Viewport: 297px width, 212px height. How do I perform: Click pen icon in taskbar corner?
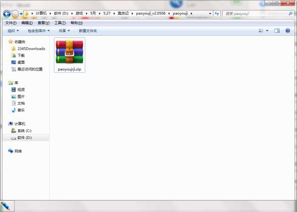pos(6,206)
